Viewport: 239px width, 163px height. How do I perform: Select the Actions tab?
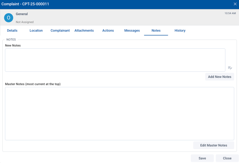coord(108,31)
